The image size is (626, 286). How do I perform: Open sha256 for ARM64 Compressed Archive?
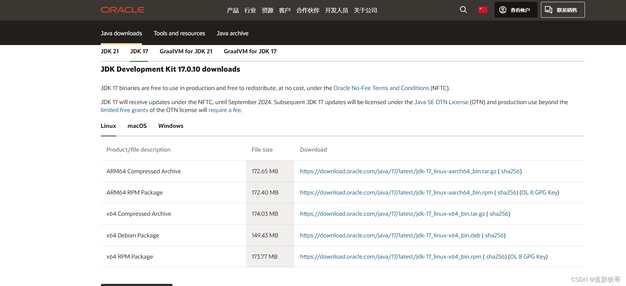(x=510, y=171)
